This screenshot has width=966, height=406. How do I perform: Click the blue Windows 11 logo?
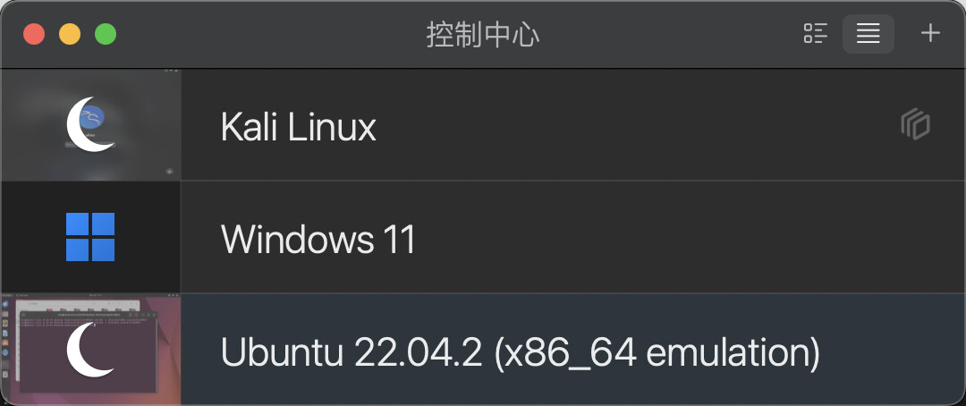pos(90,237)
